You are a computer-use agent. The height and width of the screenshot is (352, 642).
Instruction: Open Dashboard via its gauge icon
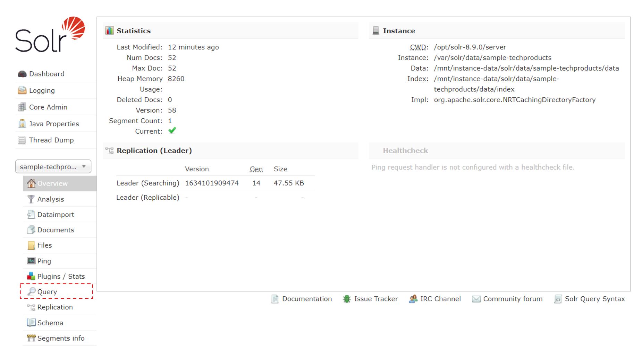pos(22,74)
